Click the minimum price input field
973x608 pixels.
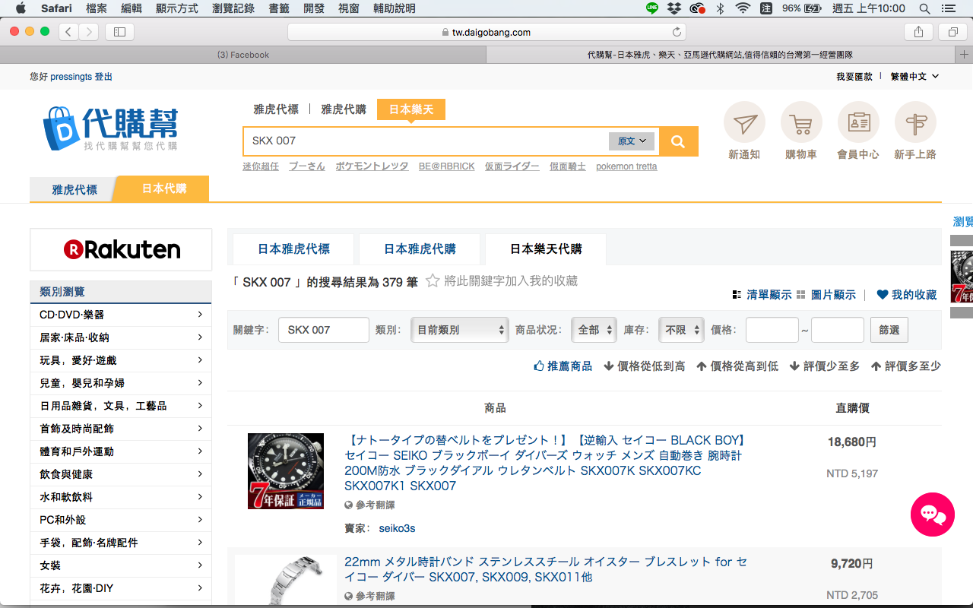point(772,330)
